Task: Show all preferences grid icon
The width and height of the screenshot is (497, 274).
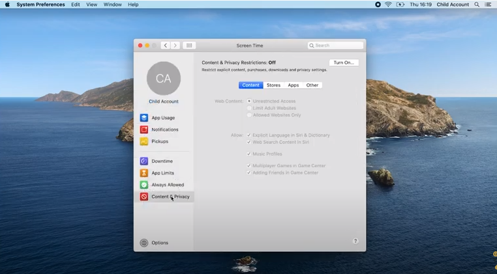Action: pyautogui.click(x=189, y=46)
